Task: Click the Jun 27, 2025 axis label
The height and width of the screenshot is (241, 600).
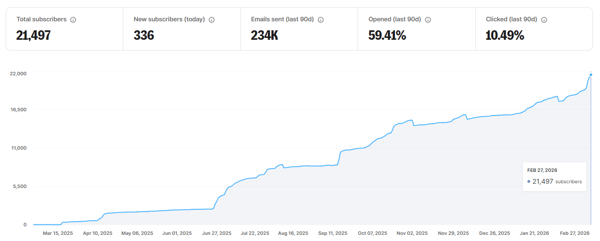Action: (216, 233)
